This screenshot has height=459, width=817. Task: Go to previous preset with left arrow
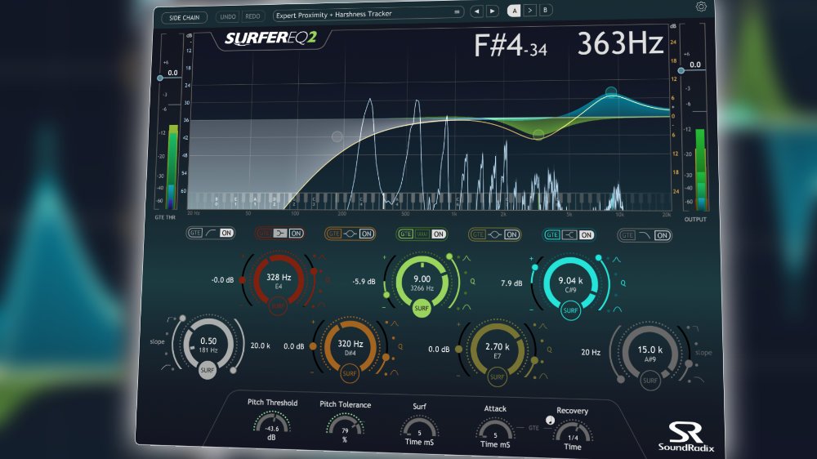tap(476, 11)
